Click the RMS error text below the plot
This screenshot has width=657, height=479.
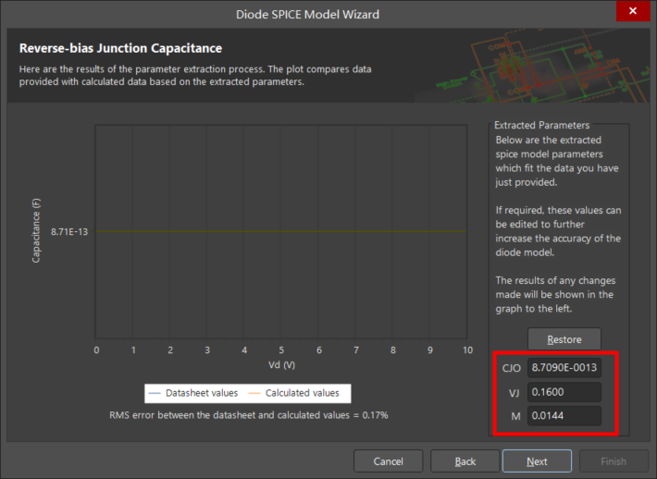click(248, 415)
